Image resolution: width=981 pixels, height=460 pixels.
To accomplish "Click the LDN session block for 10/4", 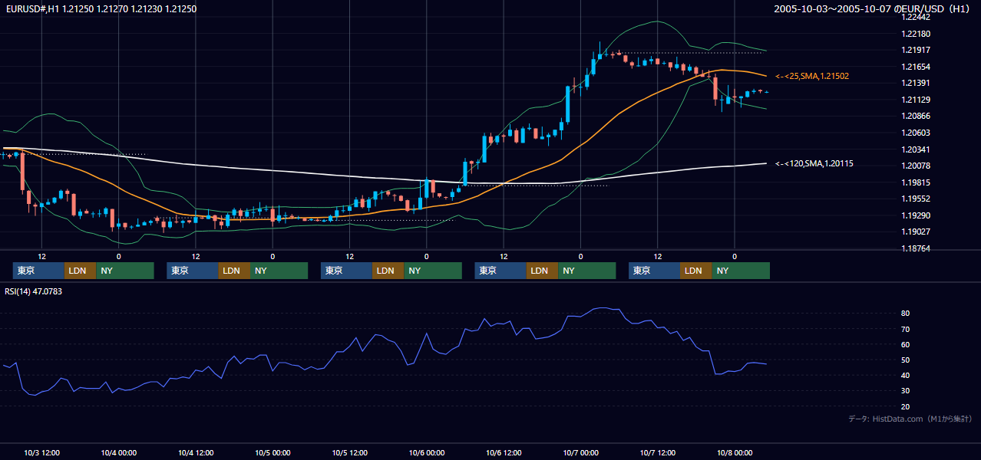I will click(233, 271).
